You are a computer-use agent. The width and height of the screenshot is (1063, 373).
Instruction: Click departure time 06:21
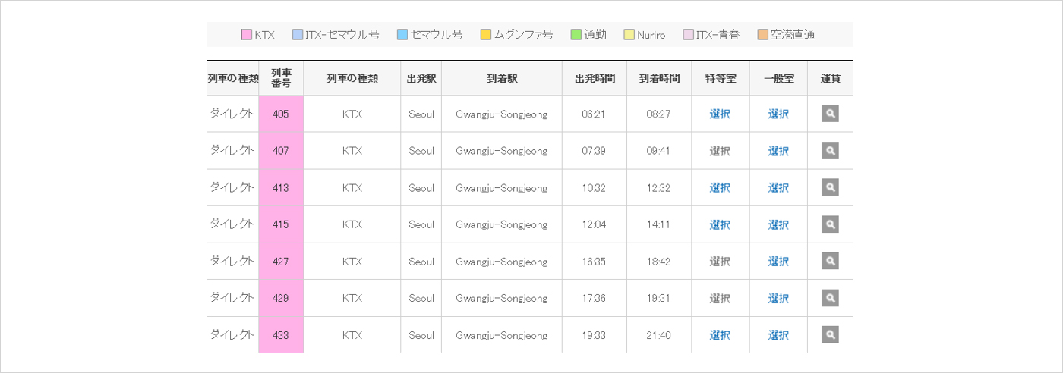click(594, 114)
